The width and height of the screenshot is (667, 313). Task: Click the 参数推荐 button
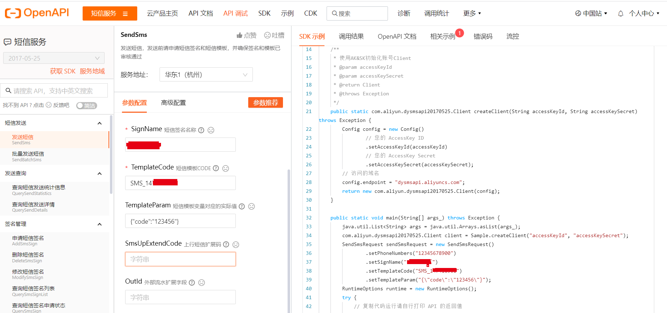coord(266,103)
